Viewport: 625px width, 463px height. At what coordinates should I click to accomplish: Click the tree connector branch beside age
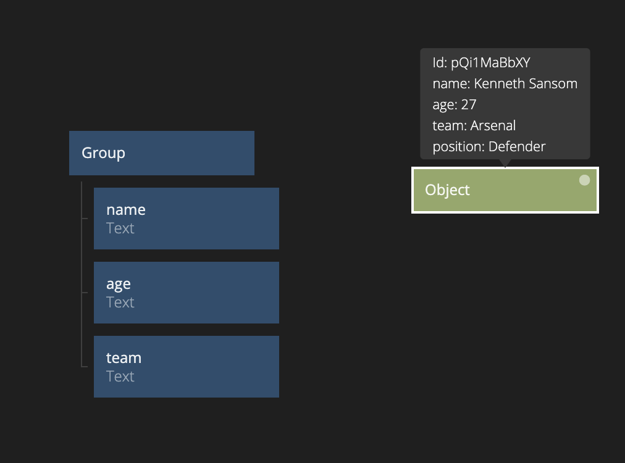point(85,293)
